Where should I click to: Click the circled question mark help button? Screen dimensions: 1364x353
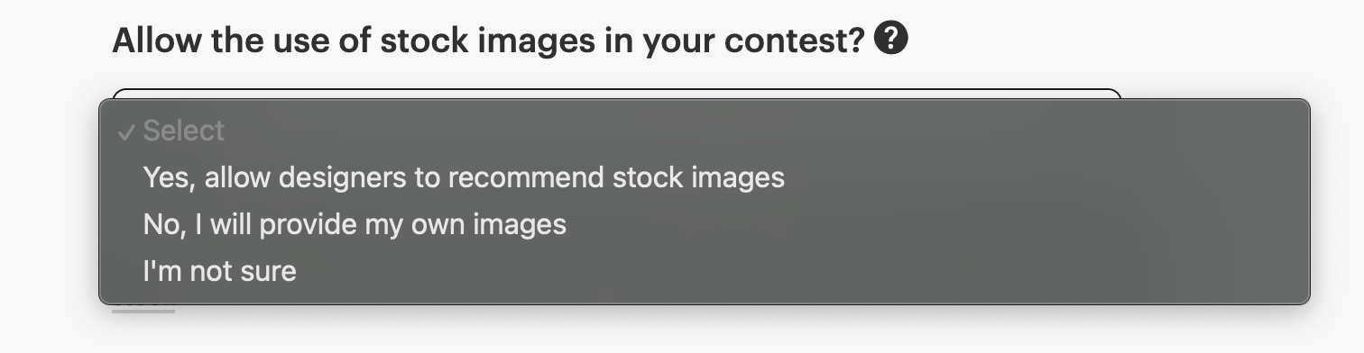[x=891, y=39]
